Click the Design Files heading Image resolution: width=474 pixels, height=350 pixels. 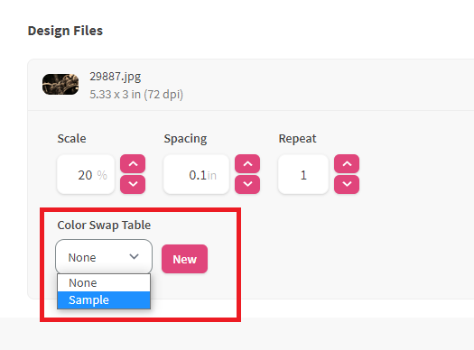pos(65,31)
